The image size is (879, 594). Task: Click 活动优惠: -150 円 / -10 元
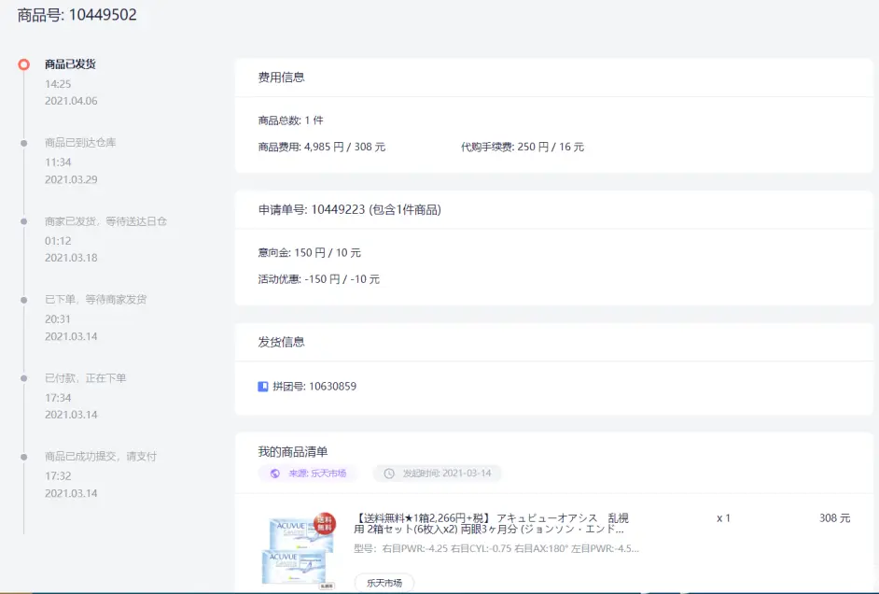319,279
